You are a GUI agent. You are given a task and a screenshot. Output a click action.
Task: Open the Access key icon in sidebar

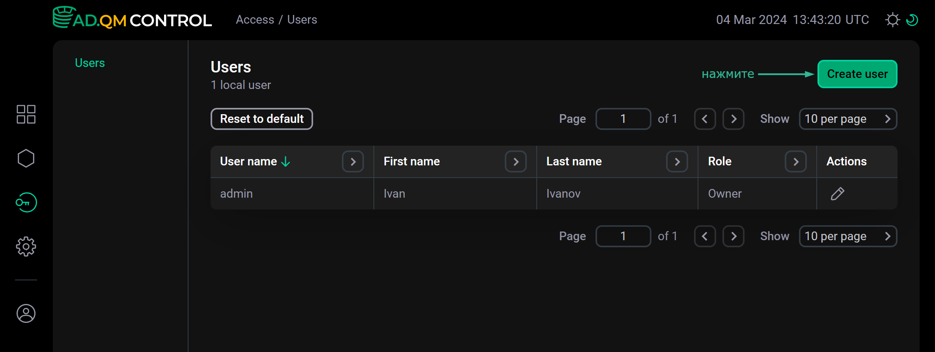point(26,202)
